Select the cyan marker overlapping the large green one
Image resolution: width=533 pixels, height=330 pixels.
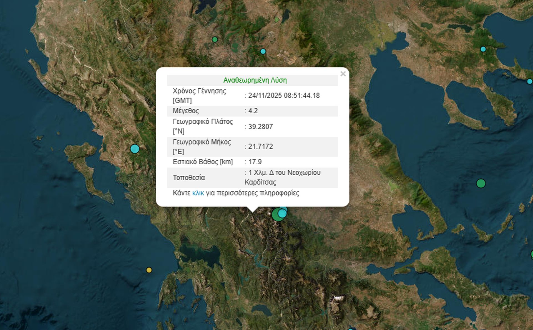coord(282,213)
